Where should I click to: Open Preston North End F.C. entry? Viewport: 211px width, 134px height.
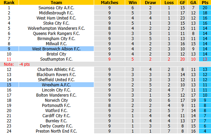click(x=56, y=131)
